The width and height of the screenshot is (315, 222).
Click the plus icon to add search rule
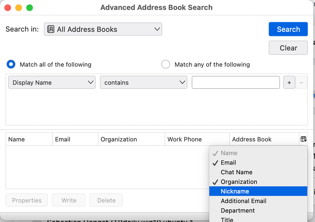click(289, 83)
